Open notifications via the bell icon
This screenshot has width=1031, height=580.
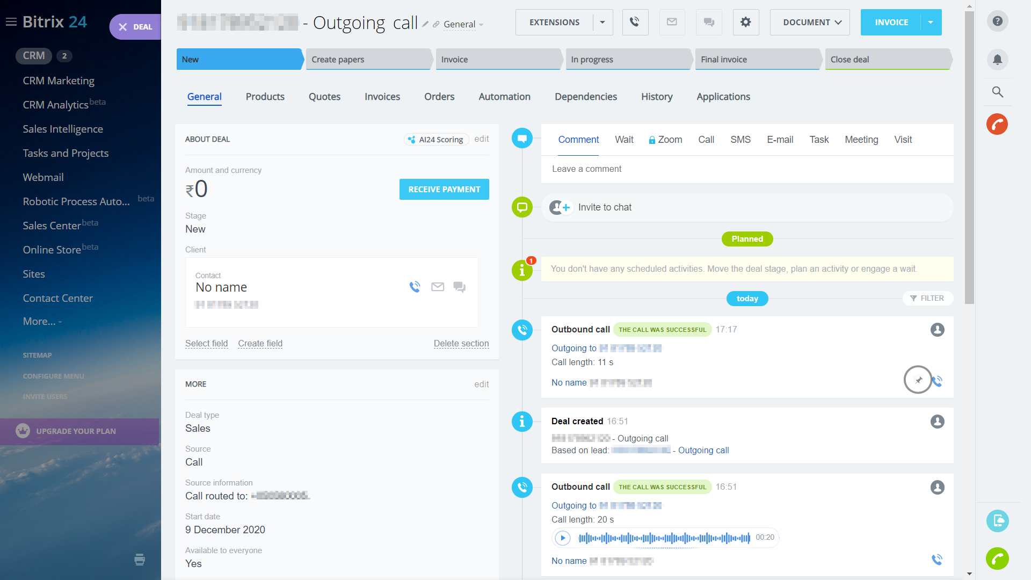[997, 60]
